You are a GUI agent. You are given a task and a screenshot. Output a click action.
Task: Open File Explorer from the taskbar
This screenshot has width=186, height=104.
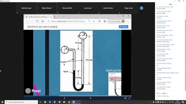(x=64, y=102)
